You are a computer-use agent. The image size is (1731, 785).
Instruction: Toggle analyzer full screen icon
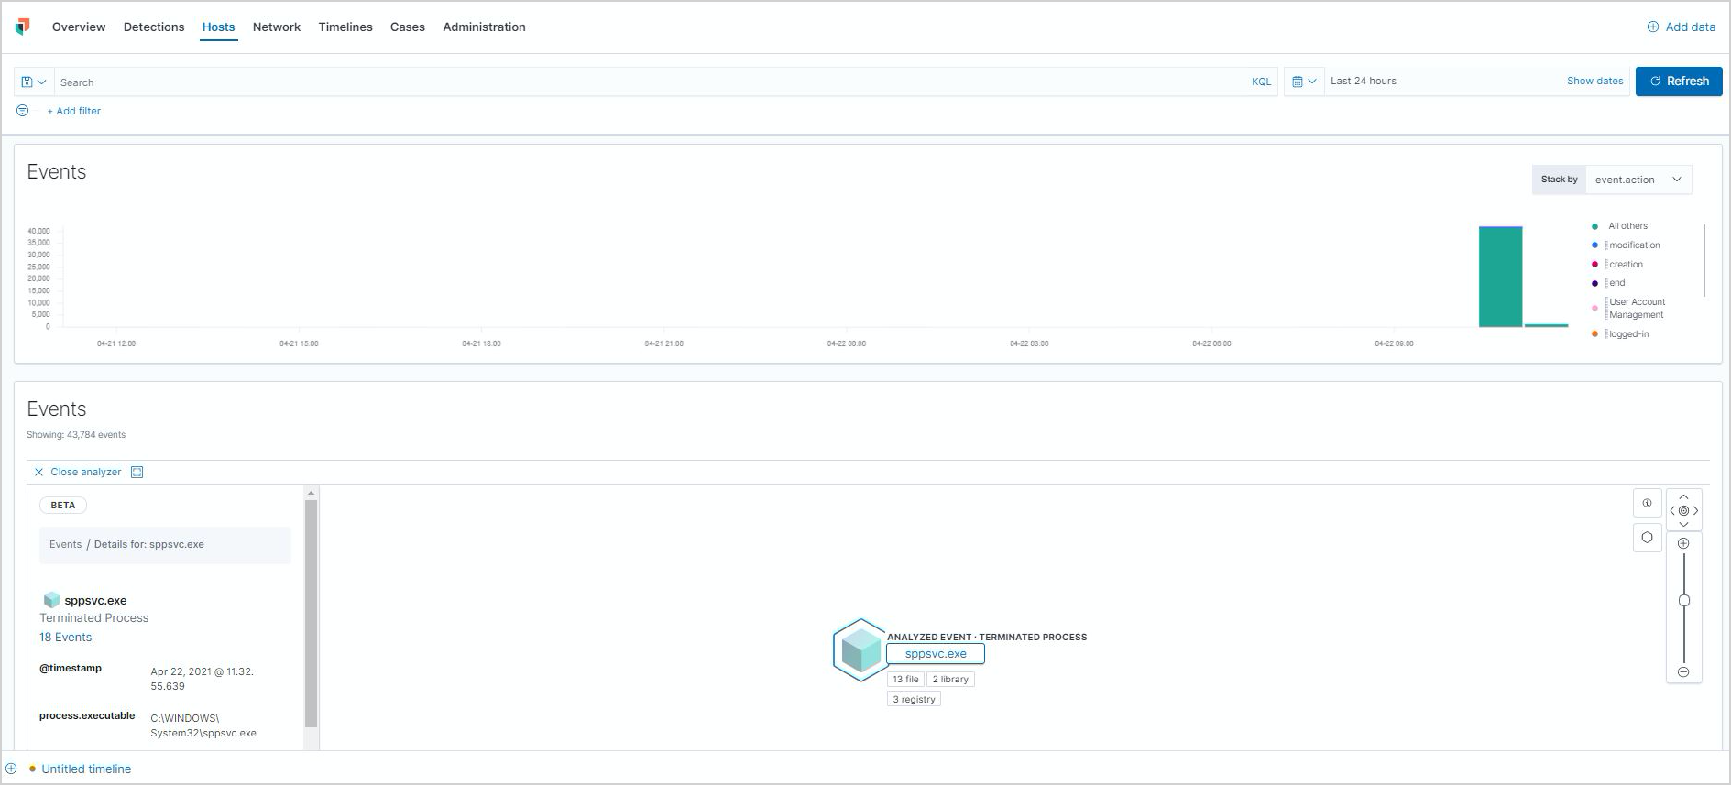click(137, 473)
